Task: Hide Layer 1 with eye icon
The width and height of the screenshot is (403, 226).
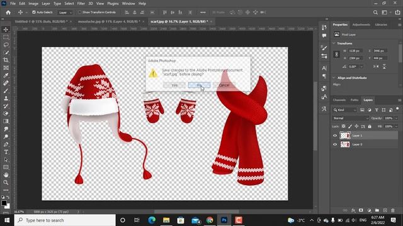Action: 335,136
